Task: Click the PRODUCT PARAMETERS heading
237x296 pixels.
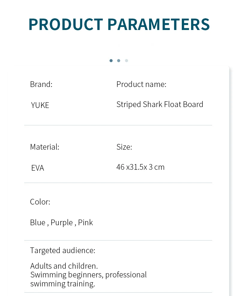Action: click(x=119, y=25)
